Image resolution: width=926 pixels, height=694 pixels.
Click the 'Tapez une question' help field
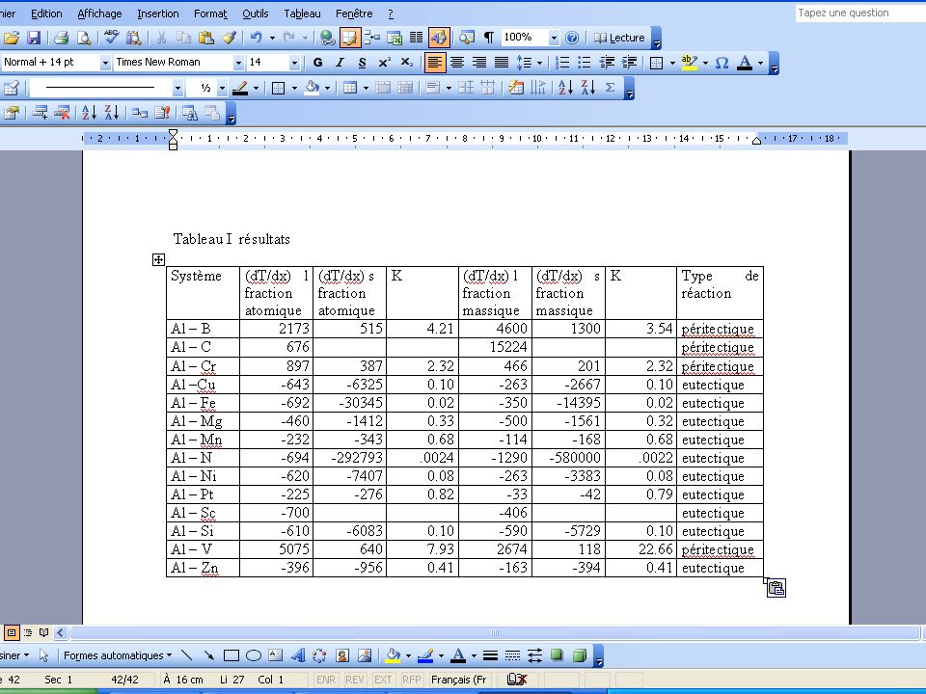coord(860,13)
